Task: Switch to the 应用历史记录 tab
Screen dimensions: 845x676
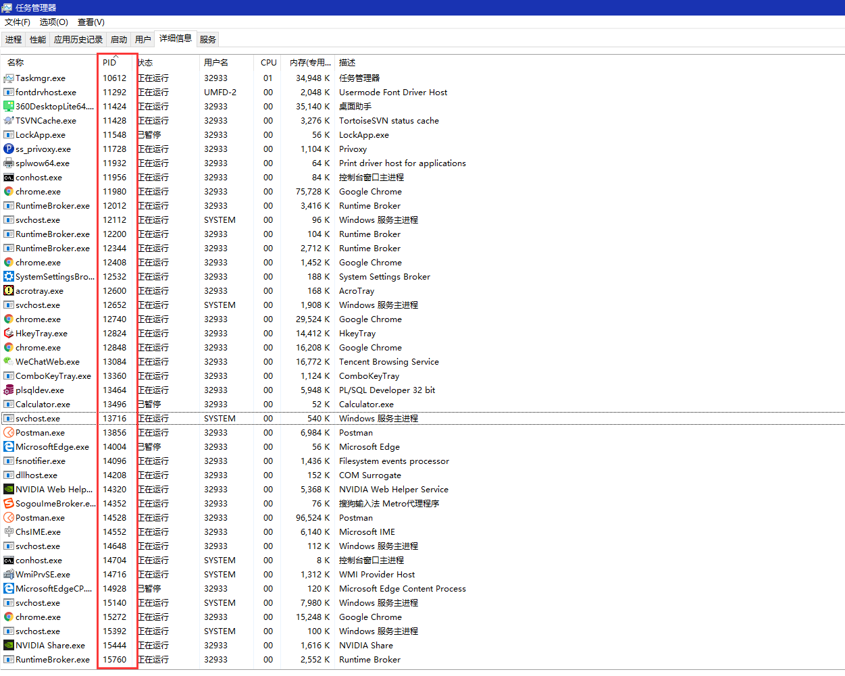Action: (78, 40)
